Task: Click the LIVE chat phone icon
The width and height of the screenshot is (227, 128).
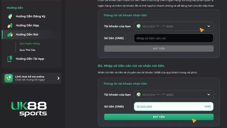Action: (9, 78)
